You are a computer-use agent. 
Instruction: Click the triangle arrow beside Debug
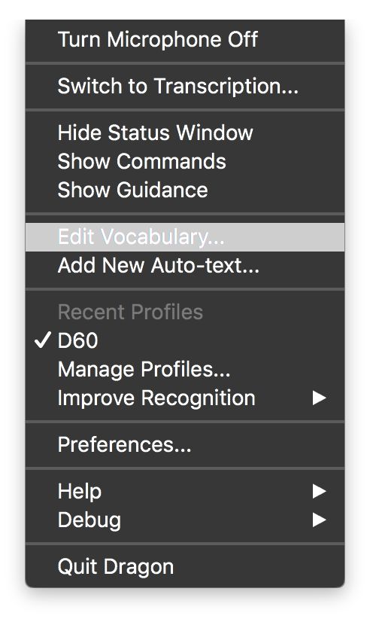click(319, 520)
